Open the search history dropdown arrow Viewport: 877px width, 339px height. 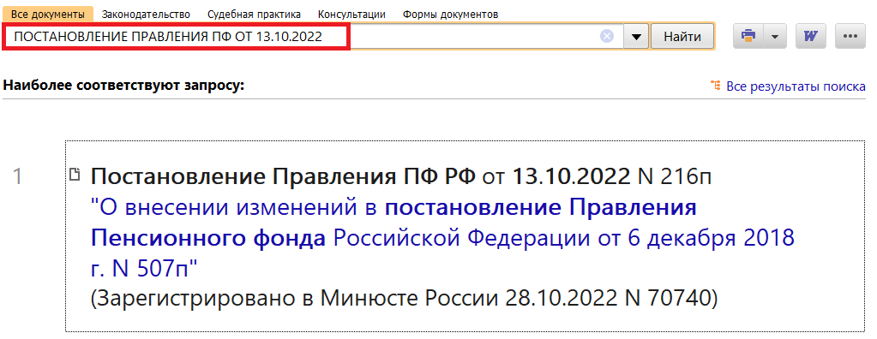tap(636, 37)
